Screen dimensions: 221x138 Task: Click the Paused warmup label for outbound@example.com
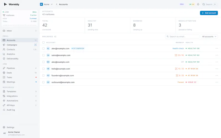pos(181,82)
